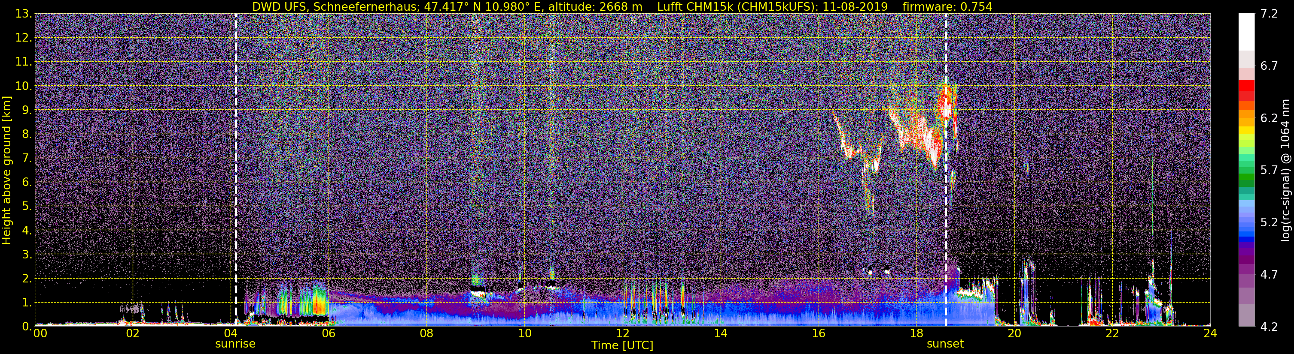Click the time axis tick label '04'

click(x=231, y=333)
